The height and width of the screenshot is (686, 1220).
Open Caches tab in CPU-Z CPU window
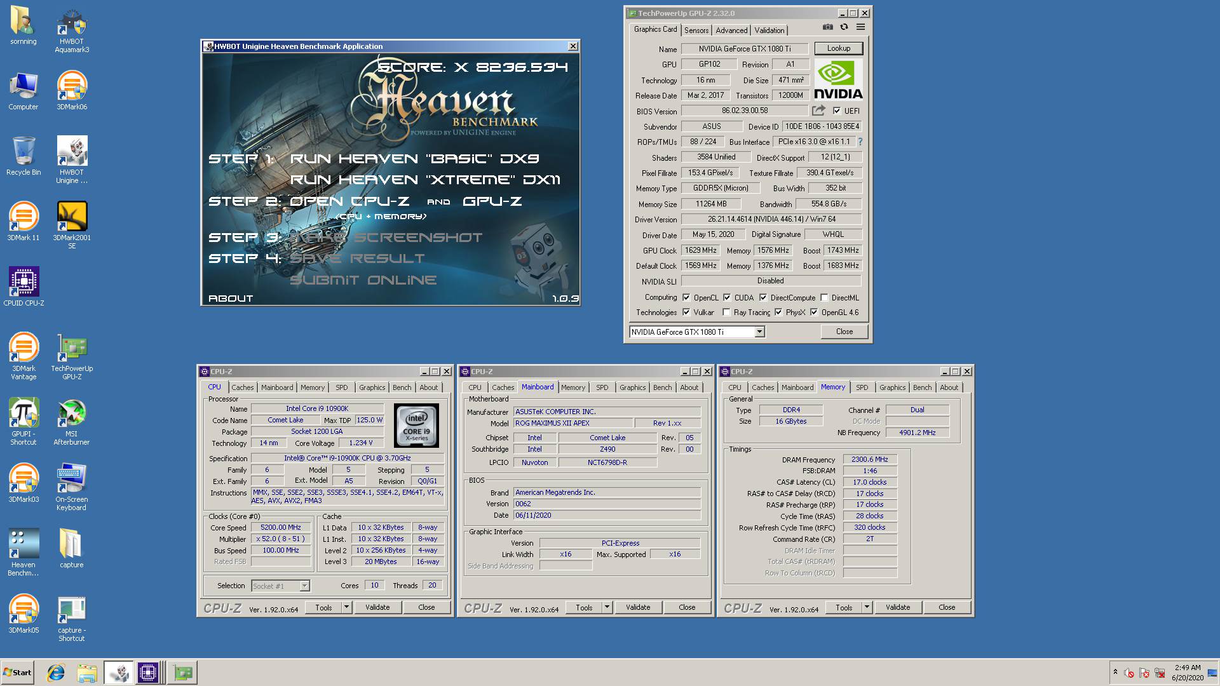[x=242, y=387]
